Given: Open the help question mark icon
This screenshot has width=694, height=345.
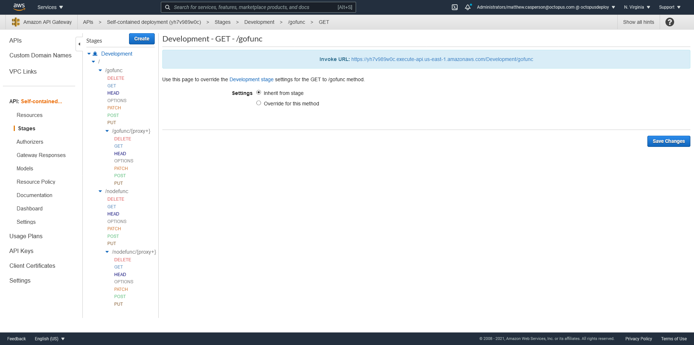Looking at the screenshot, I should [669, 22].
